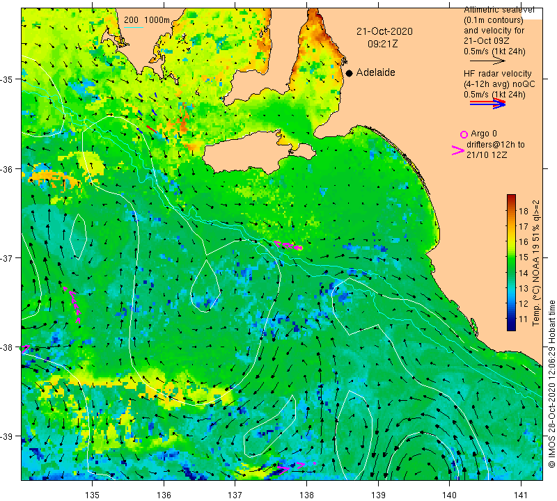
Task: Click the 'drifters@12h to' legend text
Action: [496, 145]
